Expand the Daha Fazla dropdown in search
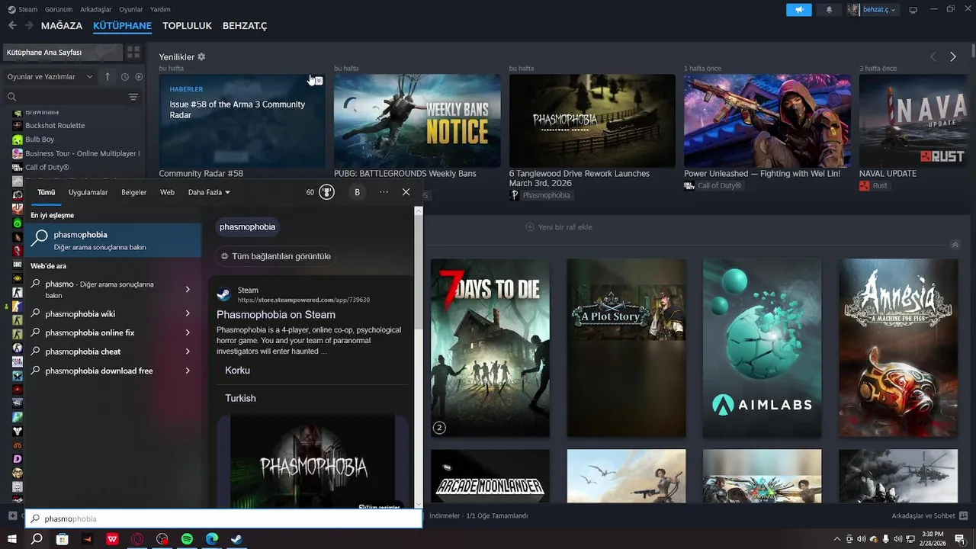 click(209, 192)
